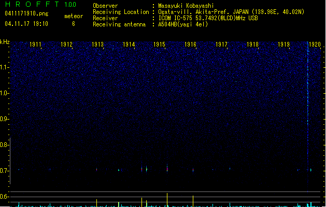This screenshot has width=326, height=207.
Task: Select the meteor count value 6
Action: coord(74,24)
